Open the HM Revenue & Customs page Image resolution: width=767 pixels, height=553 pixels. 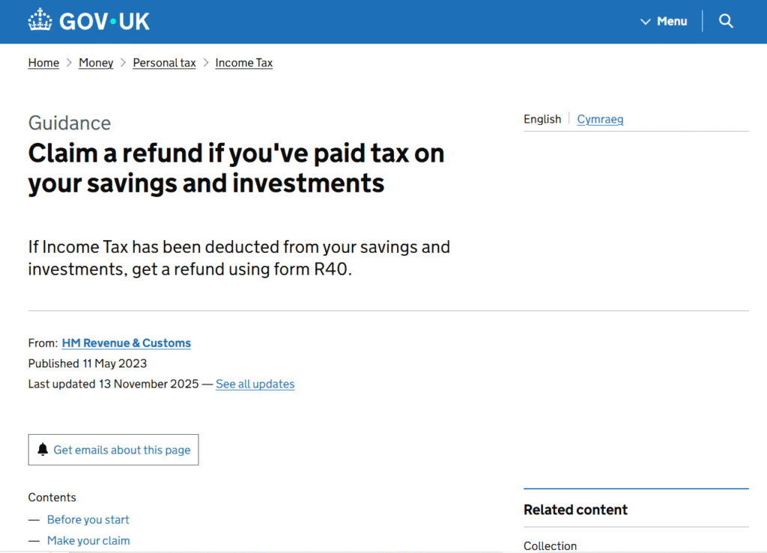click(126, 343)
